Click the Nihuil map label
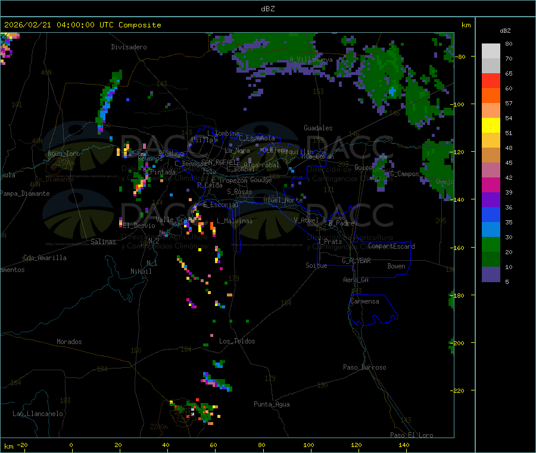Image resolution: width=536 pixels, height=453 pixels. (x=141, y=271)
